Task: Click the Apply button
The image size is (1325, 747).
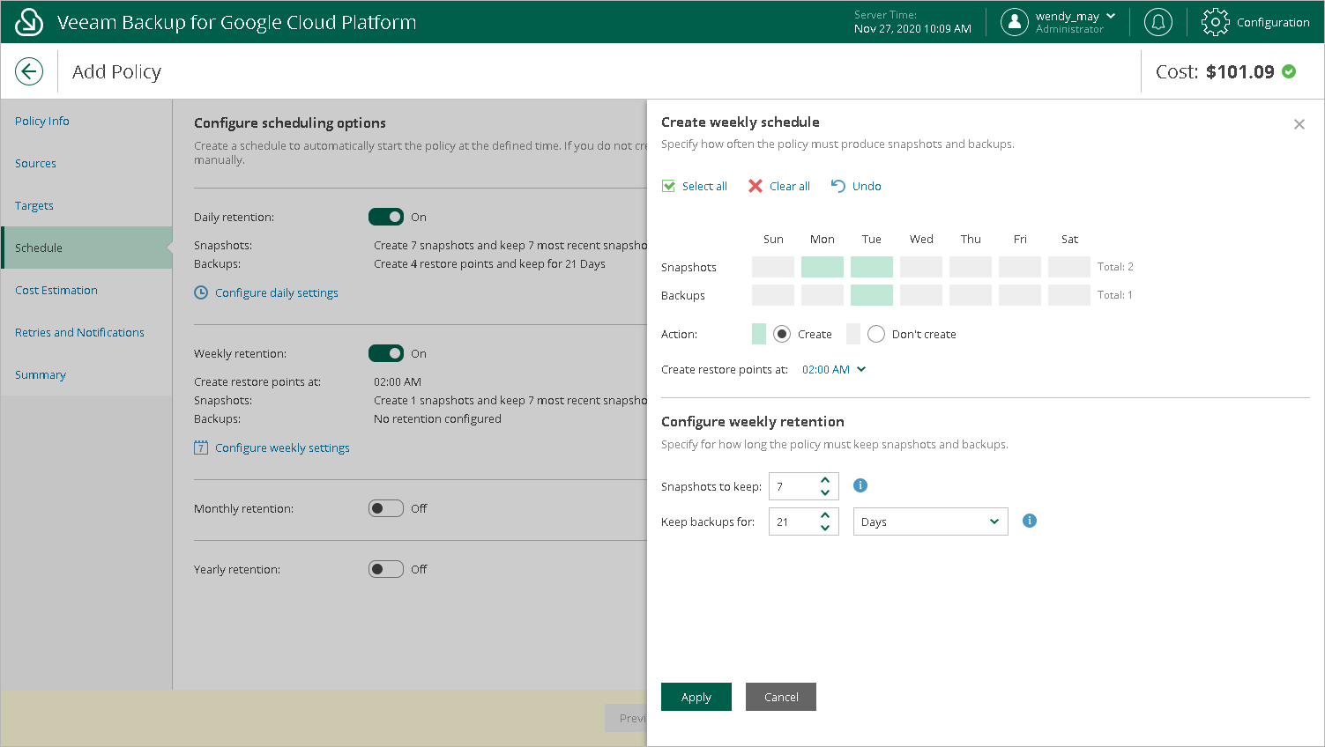Action: pyautogui.click(x=696, y=697)
